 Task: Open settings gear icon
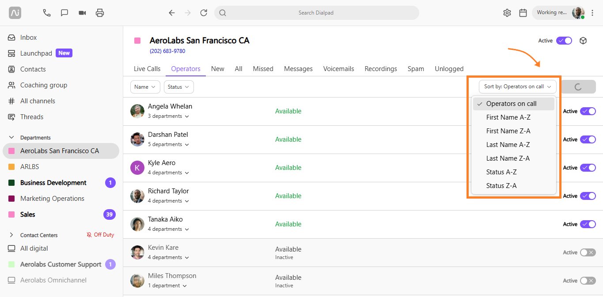[x=507, y=13]
